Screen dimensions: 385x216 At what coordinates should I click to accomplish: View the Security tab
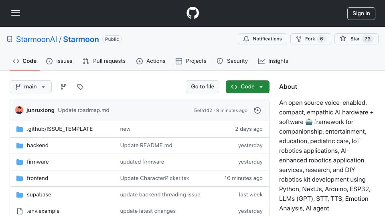click(x=232, y=61)
